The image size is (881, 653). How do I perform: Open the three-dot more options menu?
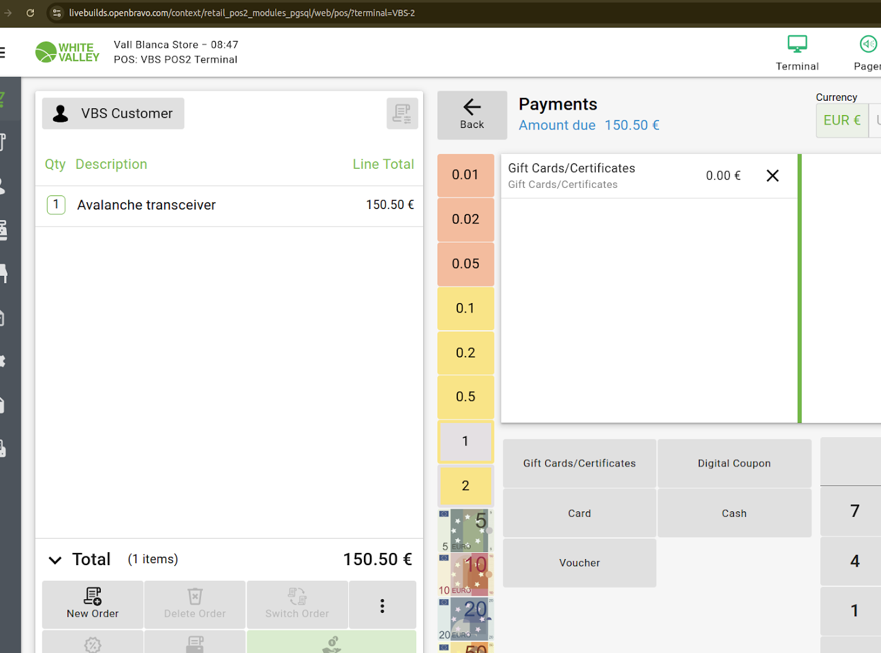382,605
